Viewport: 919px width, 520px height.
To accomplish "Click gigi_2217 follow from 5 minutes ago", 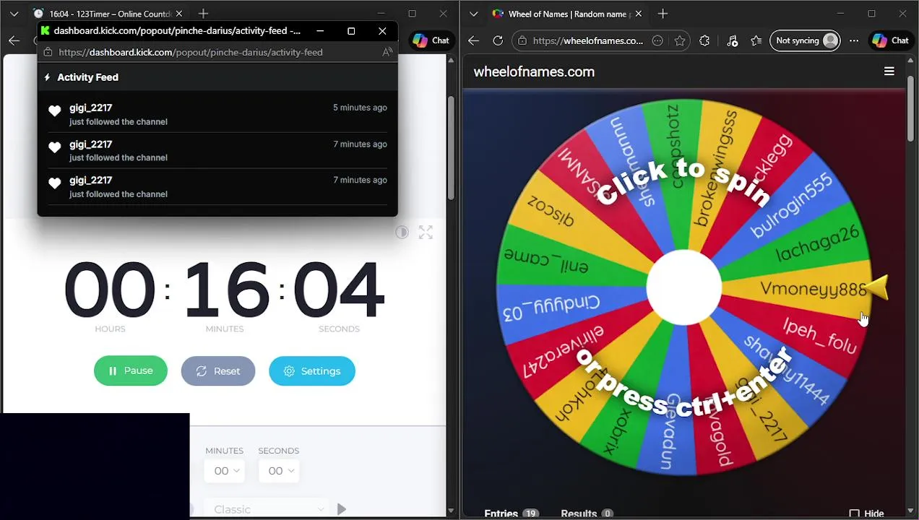I will click(217, 114).
